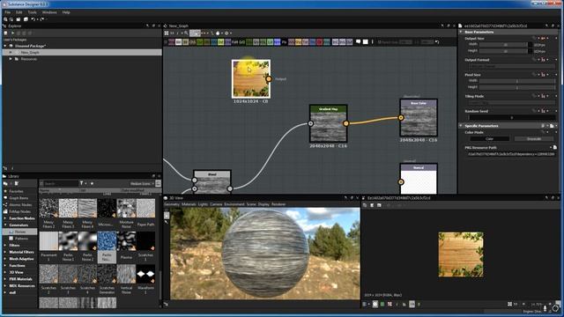Open the Output Format dropdown
This screenshot has width=564, height=317.
(512, 67)
